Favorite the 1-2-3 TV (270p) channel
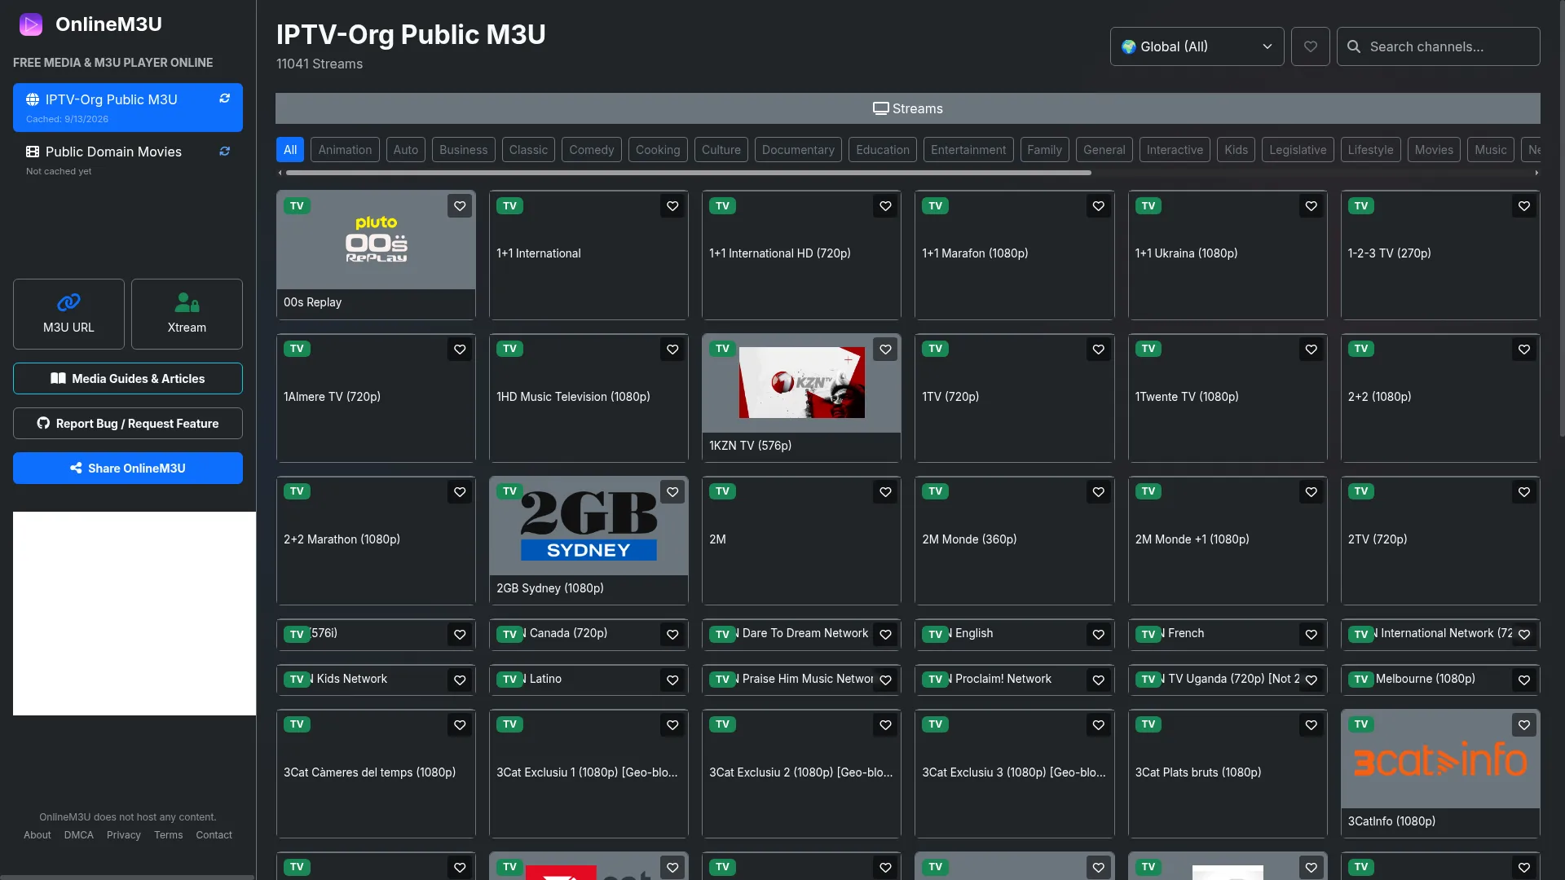The height and width of the screenshot is (880, 1565). [1524, 206]
